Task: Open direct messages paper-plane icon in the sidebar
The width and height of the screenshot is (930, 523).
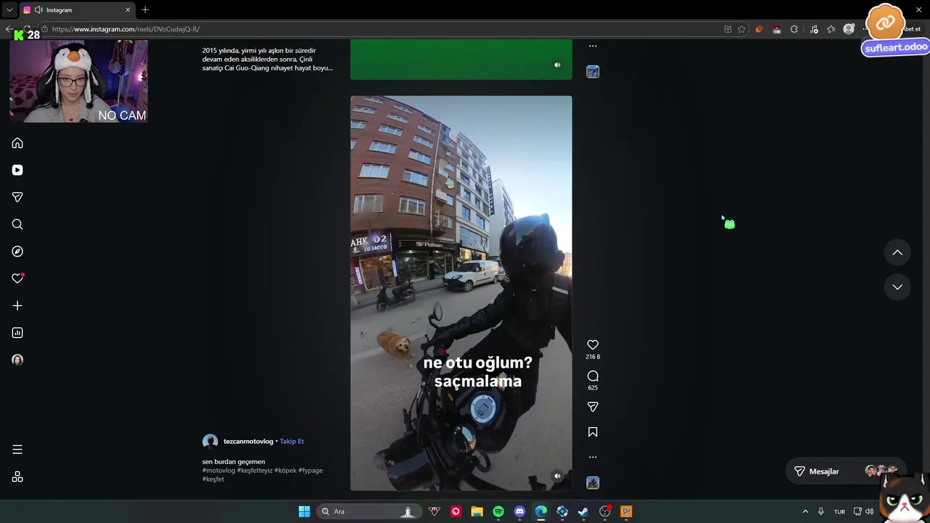Action: tap(17, 197)
